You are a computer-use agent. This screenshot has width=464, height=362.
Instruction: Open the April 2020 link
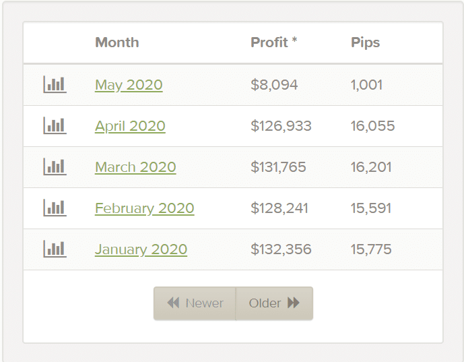pyautogui.click(x=130, y=126)
